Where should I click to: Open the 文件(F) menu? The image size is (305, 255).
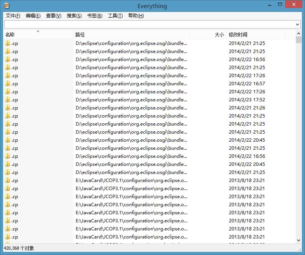pos(13,16)
